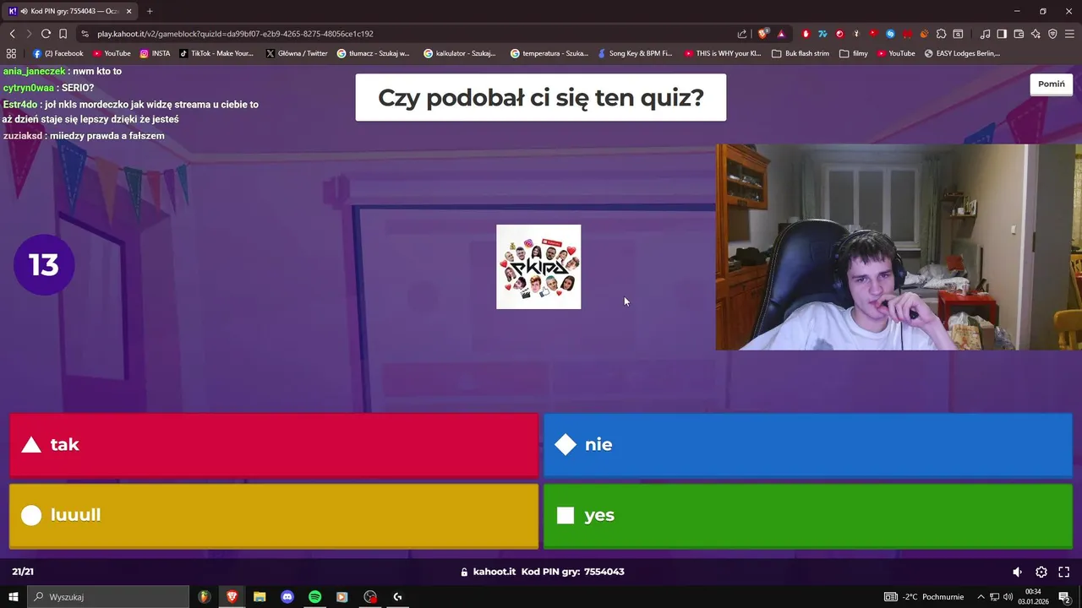1082x608 pixels.
Task: Go forward with browser forward arrow
Action: [x=29, y=34]
